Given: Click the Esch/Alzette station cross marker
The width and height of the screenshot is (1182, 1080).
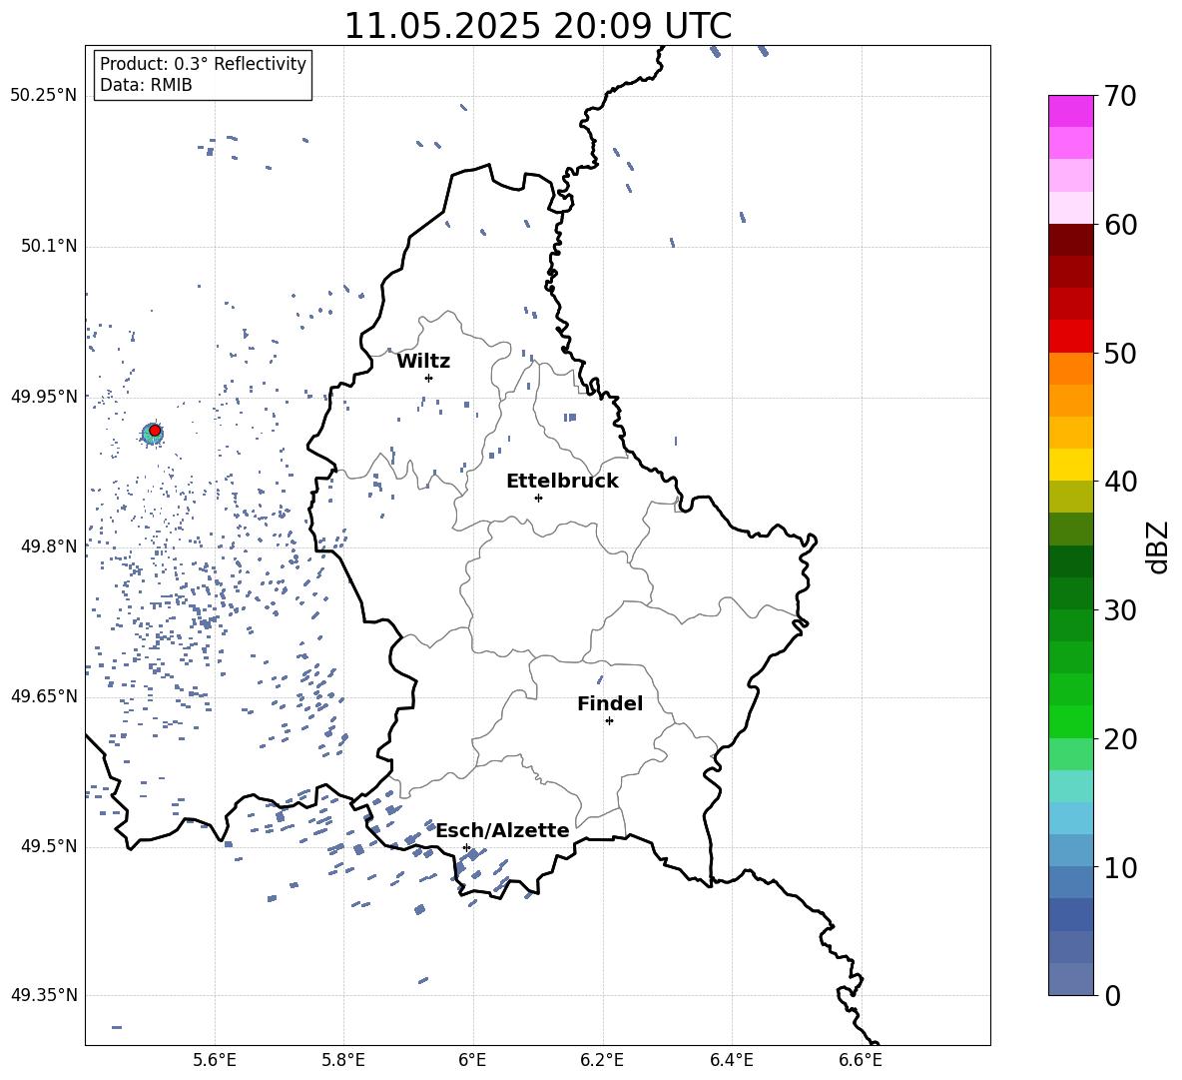Looking at the screenshot, I should (466, 847).
